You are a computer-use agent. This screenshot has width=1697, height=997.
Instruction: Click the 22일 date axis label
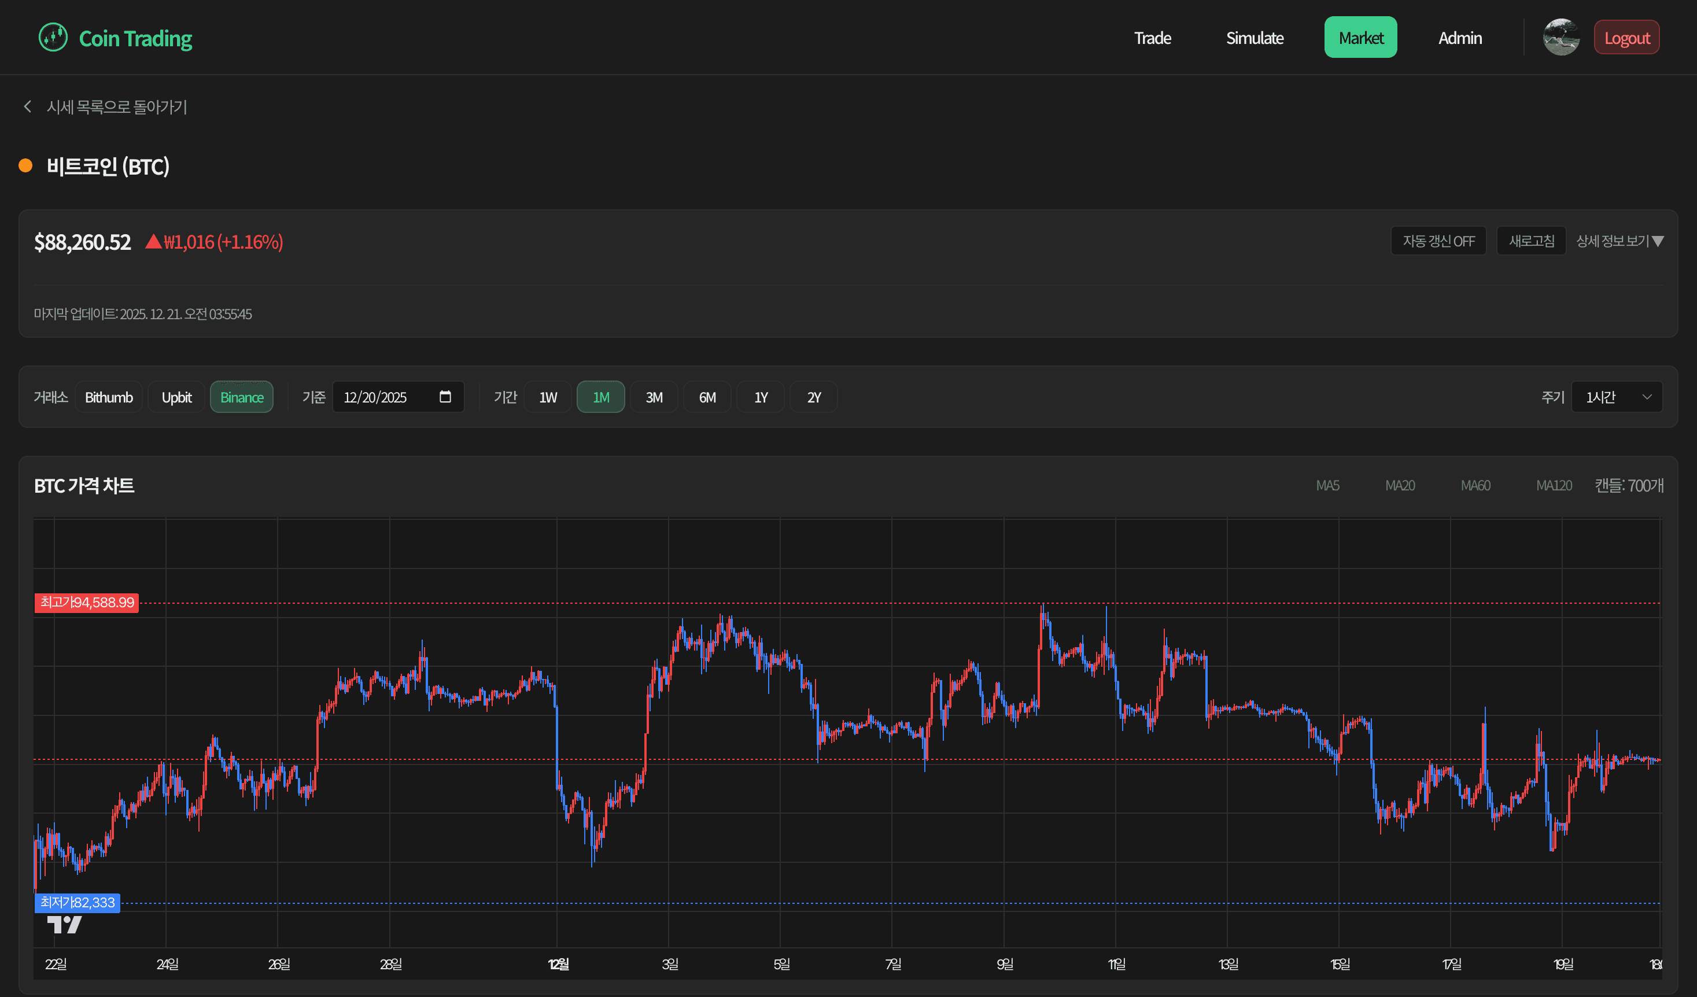point(56,964)
